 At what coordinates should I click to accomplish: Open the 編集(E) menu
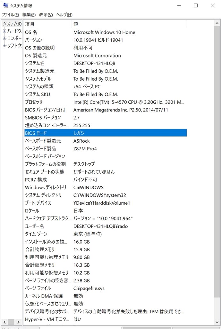point(29,15)
